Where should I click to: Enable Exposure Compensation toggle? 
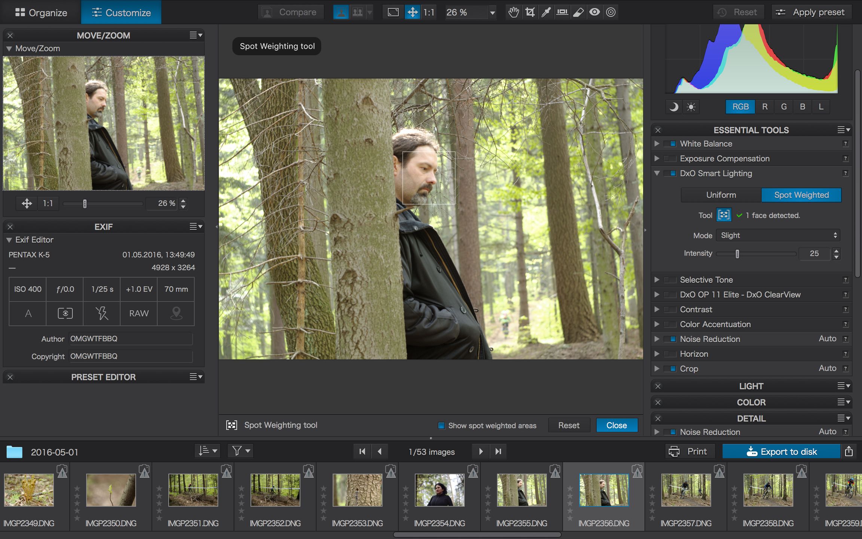(670, 159)
